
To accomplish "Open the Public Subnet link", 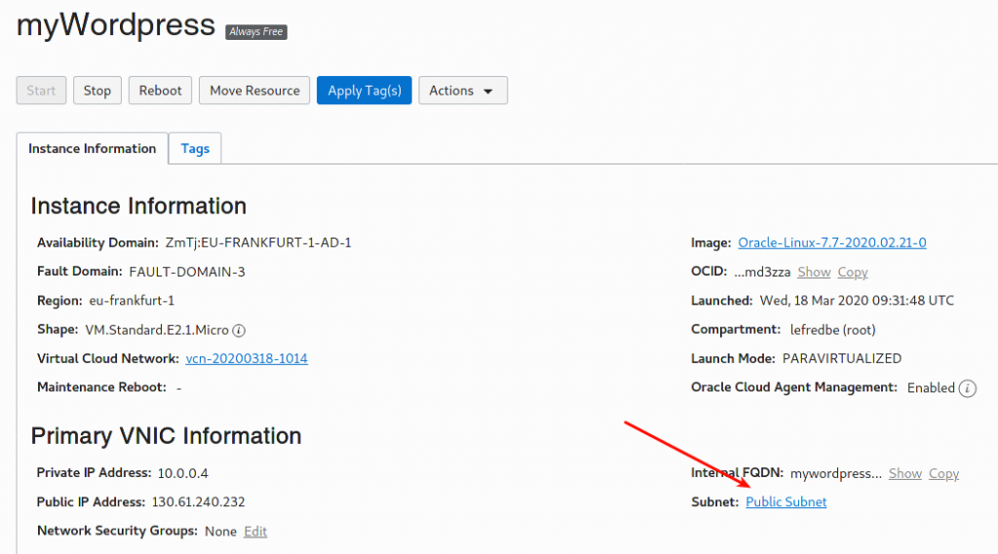I will tap(787, 501).
